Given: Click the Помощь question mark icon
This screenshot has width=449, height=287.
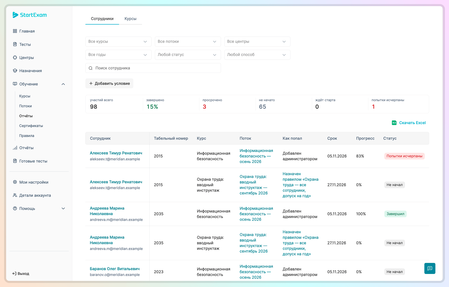Looking at the screenshot, I should [15, 208].
